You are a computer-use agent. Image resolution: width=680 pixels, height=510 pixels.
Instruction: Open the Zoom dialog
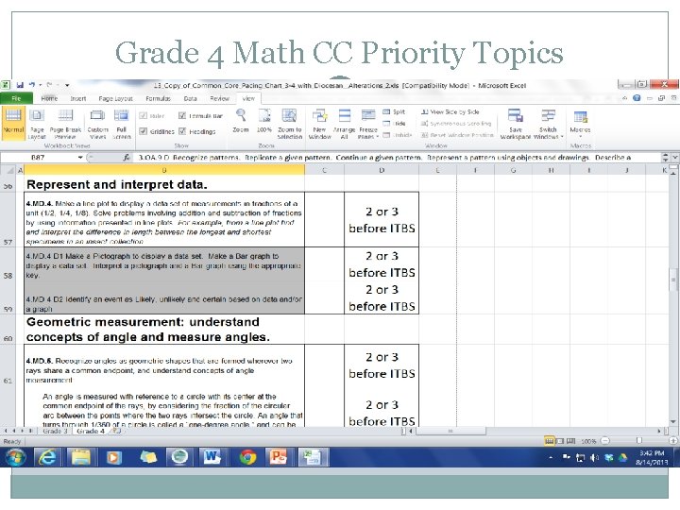click(x=241, y=121)
